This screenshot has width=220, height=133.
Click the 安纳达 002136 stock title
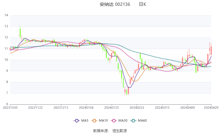pyautogui.click(x=115, y=5)
